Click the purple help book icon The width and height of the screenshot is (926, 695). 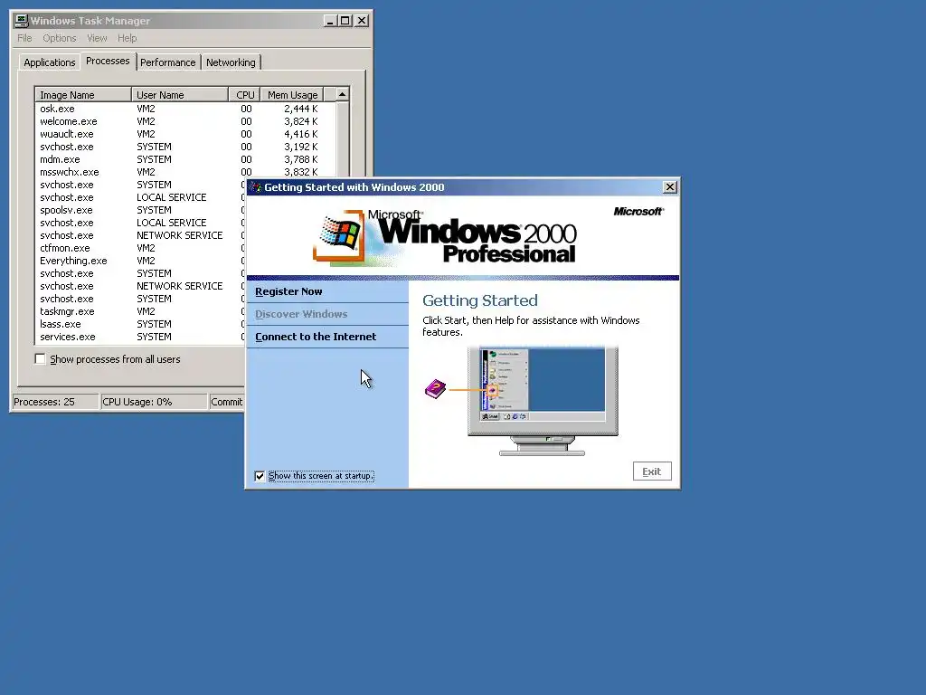tap(435, 389)
